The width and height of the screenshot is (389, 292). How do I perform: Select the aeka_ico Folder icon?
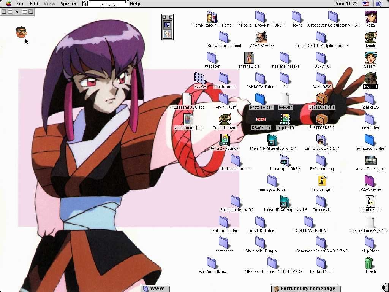point(370,140)
